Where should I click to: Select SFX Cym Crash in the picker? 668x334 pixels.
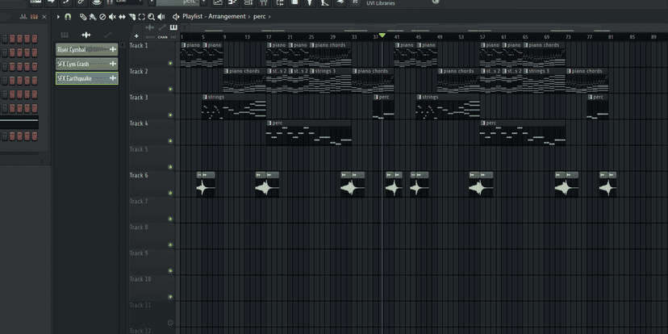81,64
